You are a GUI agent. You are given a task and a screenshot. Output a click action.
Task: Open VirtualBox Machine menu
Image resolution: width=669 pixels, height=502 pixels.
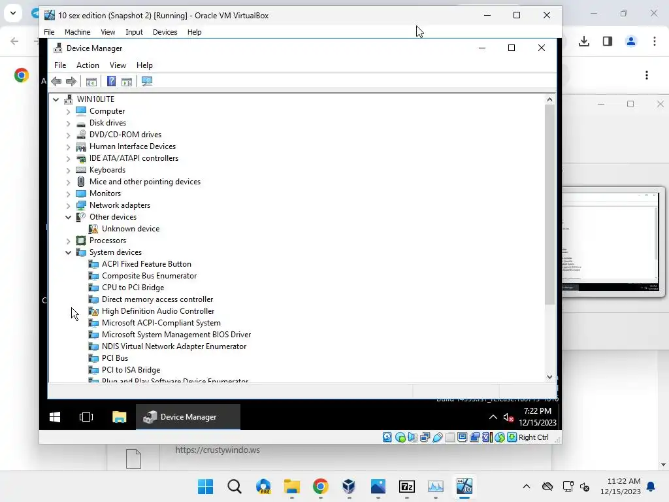(x=77, y=32)
